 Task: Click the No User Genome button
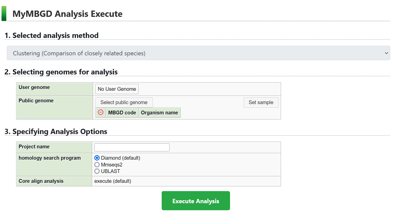(117, 89)
